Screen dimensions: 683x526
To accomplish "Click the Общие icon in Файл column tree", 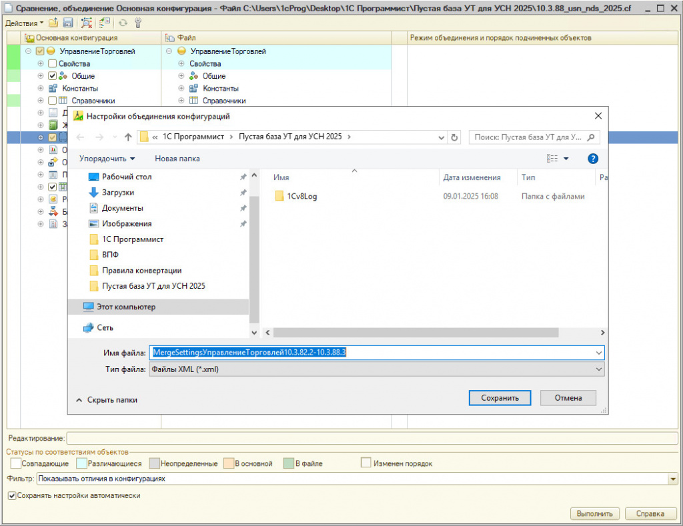I will (193, 76).
